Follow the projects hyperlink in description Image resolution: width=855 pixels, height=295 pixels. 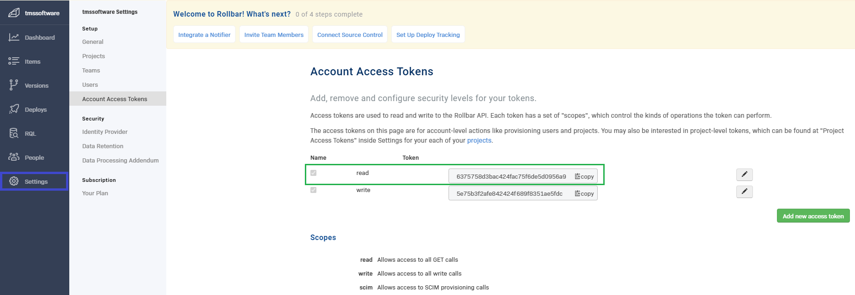click(x=479, y=140)
